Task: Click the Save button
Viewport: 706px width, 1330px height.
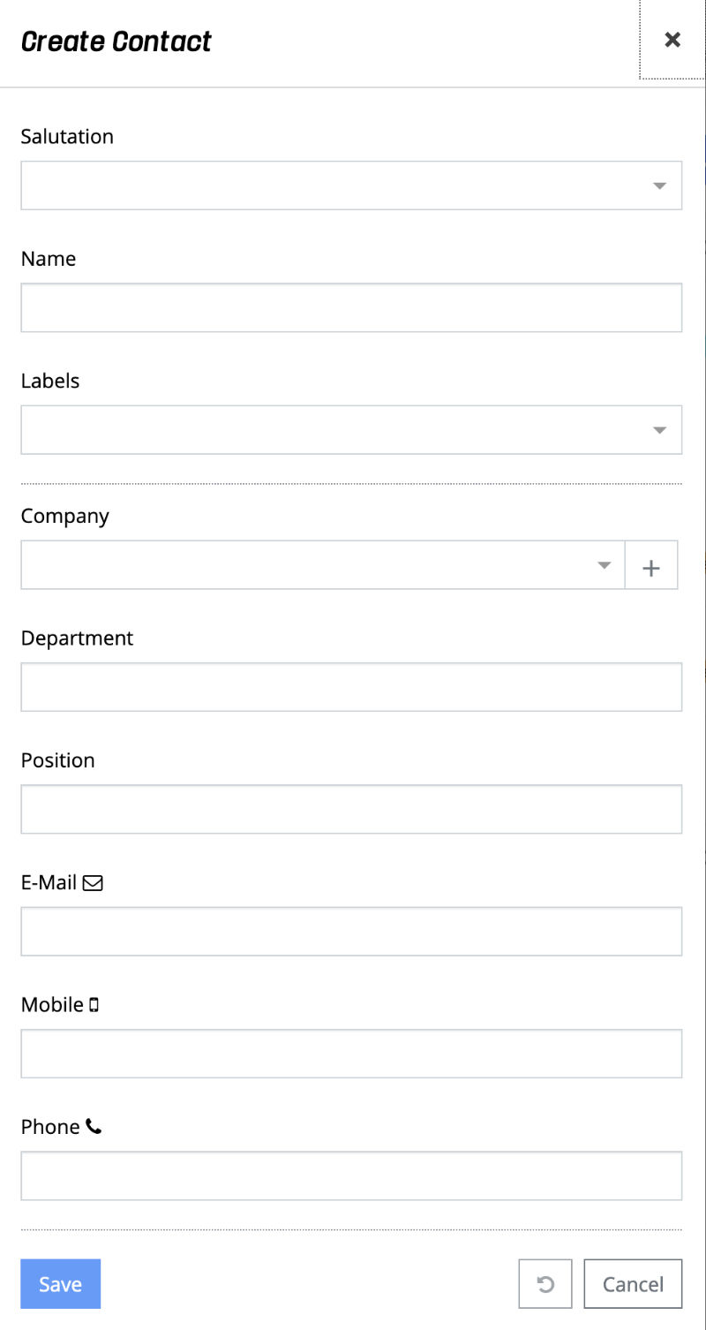Action: tap(60, 1284)
